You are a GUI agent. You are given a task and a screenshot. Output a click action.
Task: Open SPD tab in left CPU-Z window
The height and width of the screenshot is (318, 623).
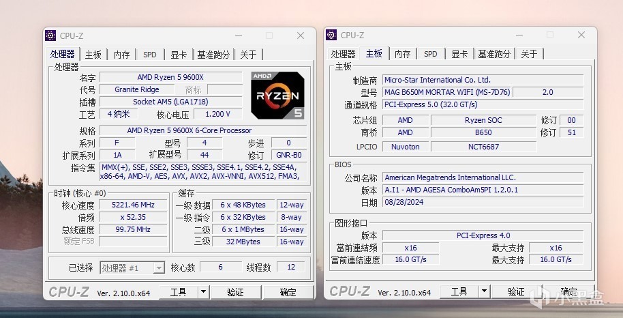point(150,55)
